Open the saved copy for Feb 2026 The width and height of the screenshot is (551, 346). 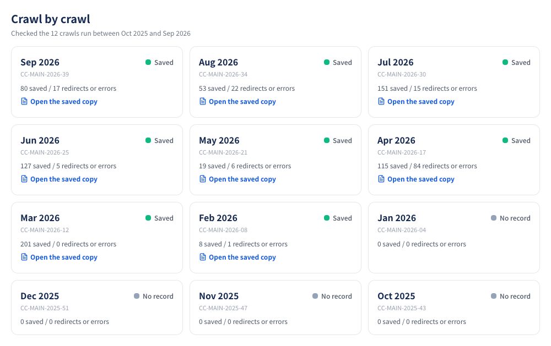[x=237, y=257]
